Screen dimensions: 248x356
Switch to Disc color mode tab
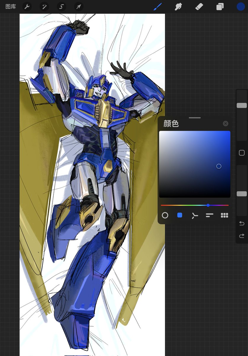click(165, 215)
